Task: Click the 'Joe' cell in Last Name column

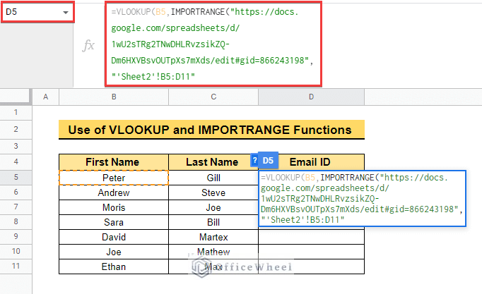Action: (x=213, y=207)
